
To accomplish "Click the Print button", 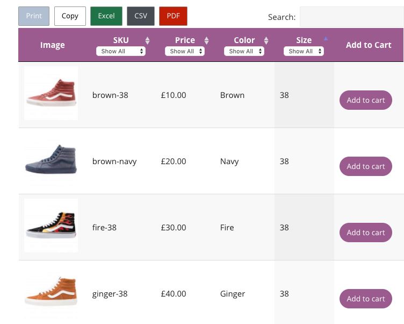I will point(34,16).
